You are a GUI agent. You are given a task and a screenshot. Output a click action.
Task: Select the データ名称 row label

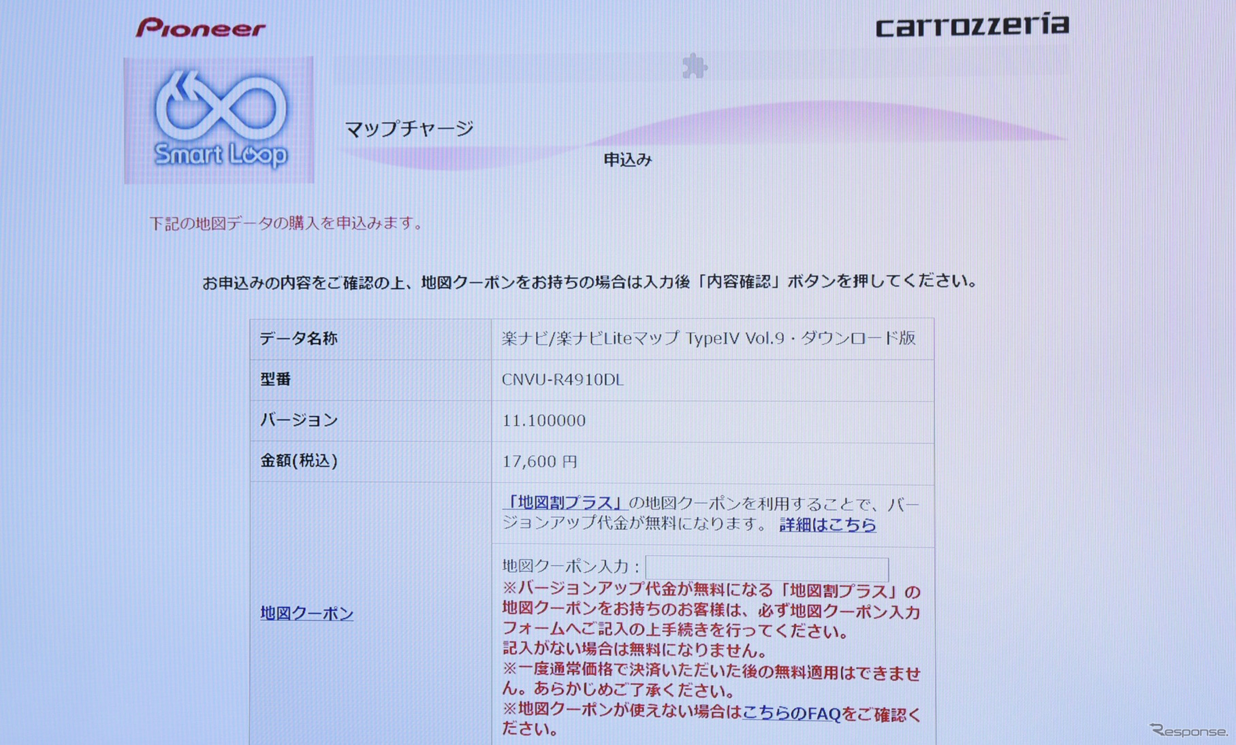pos(298,338)
